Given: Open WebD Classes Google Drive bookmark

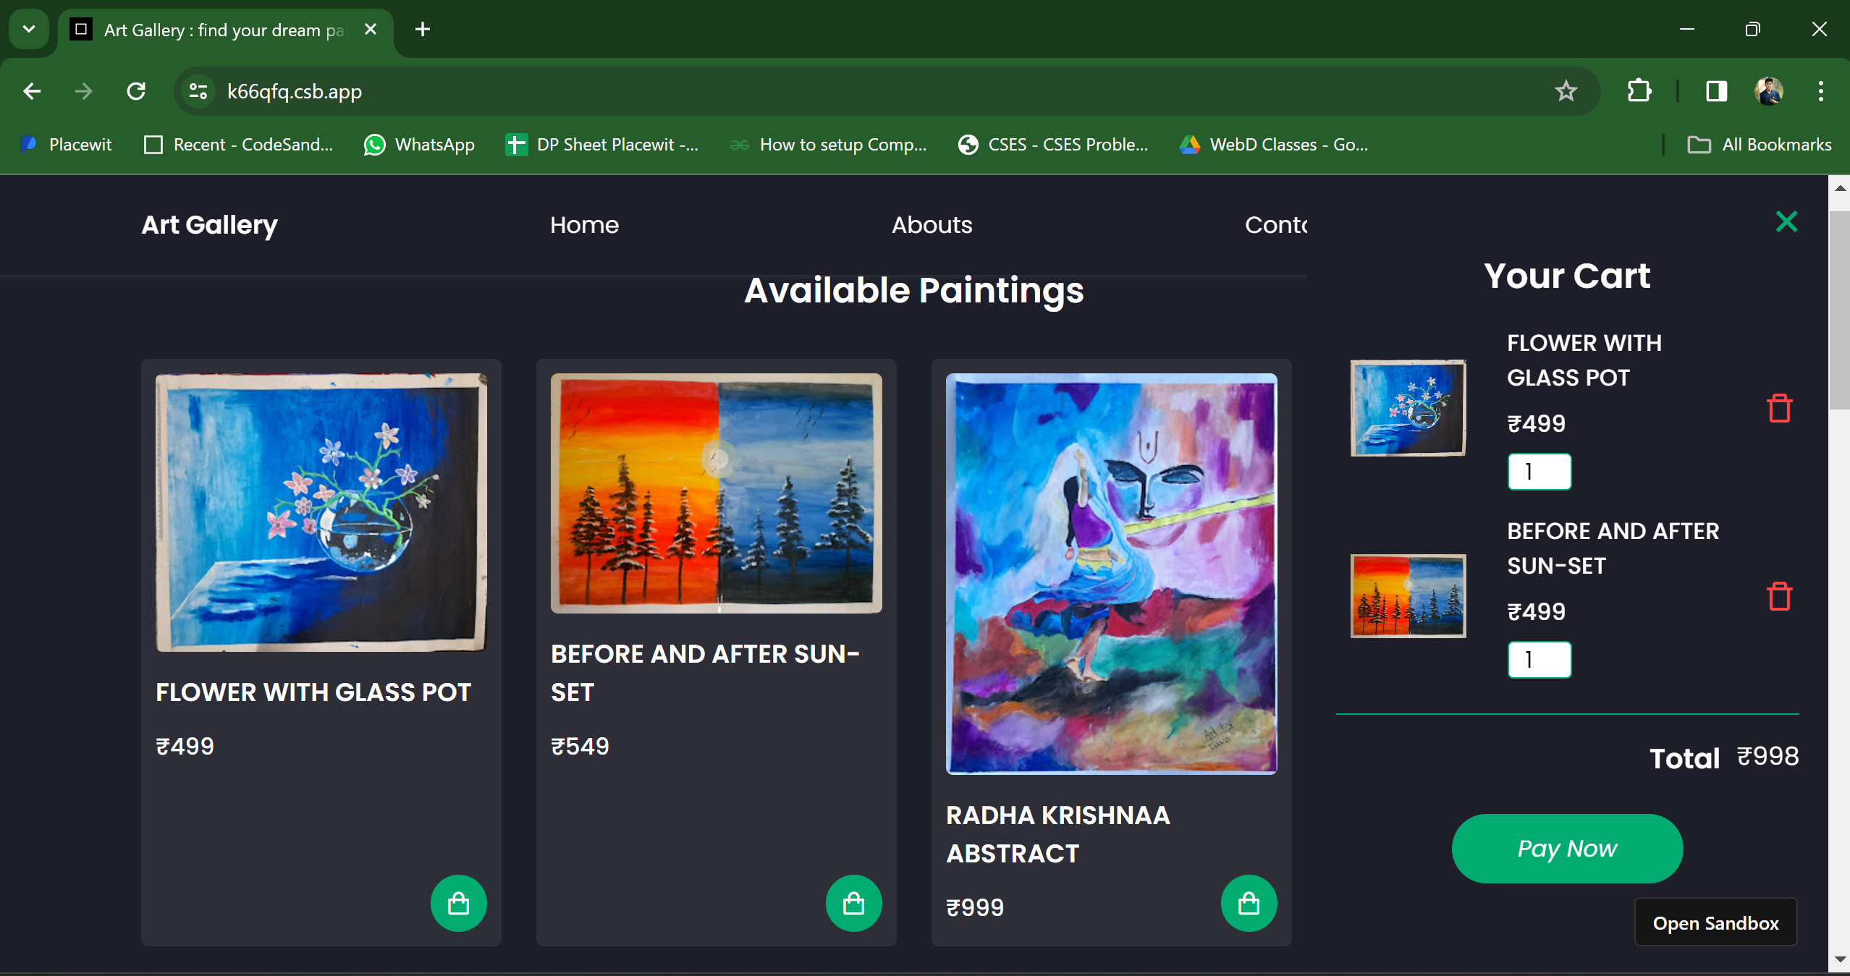Looking at the screenshot, I should point(1274,145).
